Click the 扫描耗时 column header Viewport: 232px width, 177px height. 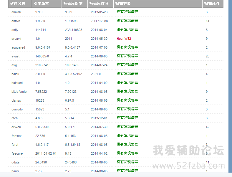pos(213,4)
